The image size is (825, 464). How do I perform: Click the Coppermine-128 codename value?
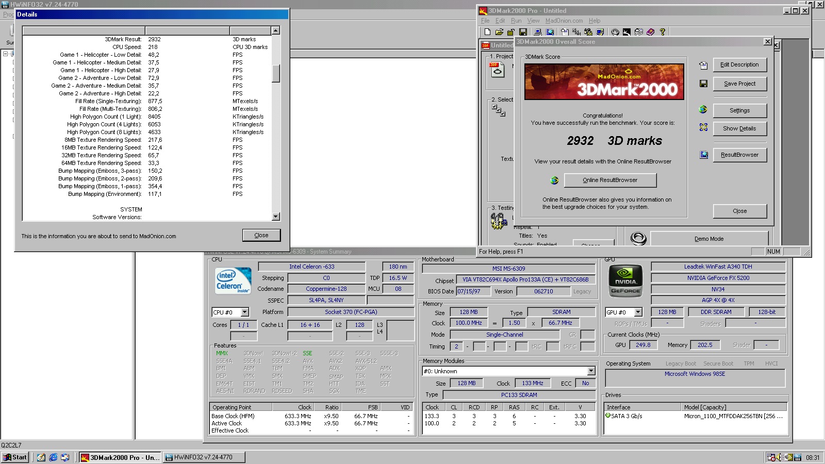pyautogui.click(x=326, y=289)
